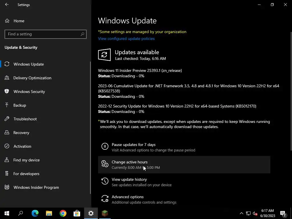
Task: Click the For developers tools icon
Action: point(7,174)
